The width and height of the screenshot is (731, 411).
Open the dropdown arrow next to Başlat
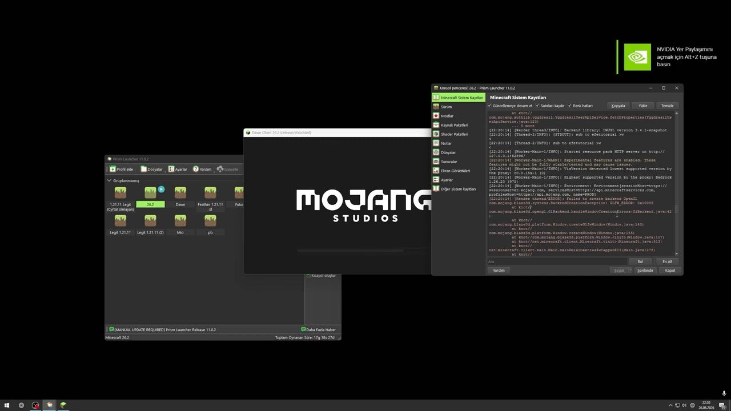(630, 270)
